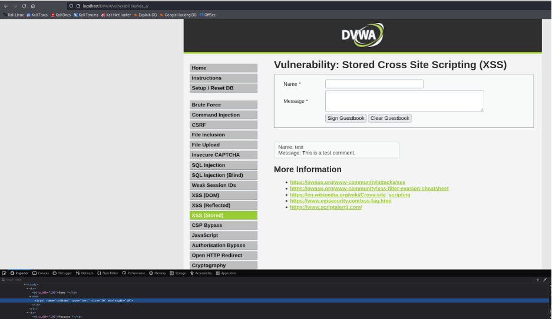552x319 pixels.
Task: Collapse the first tr node under tbody
Action: click(x=27, y=288)
